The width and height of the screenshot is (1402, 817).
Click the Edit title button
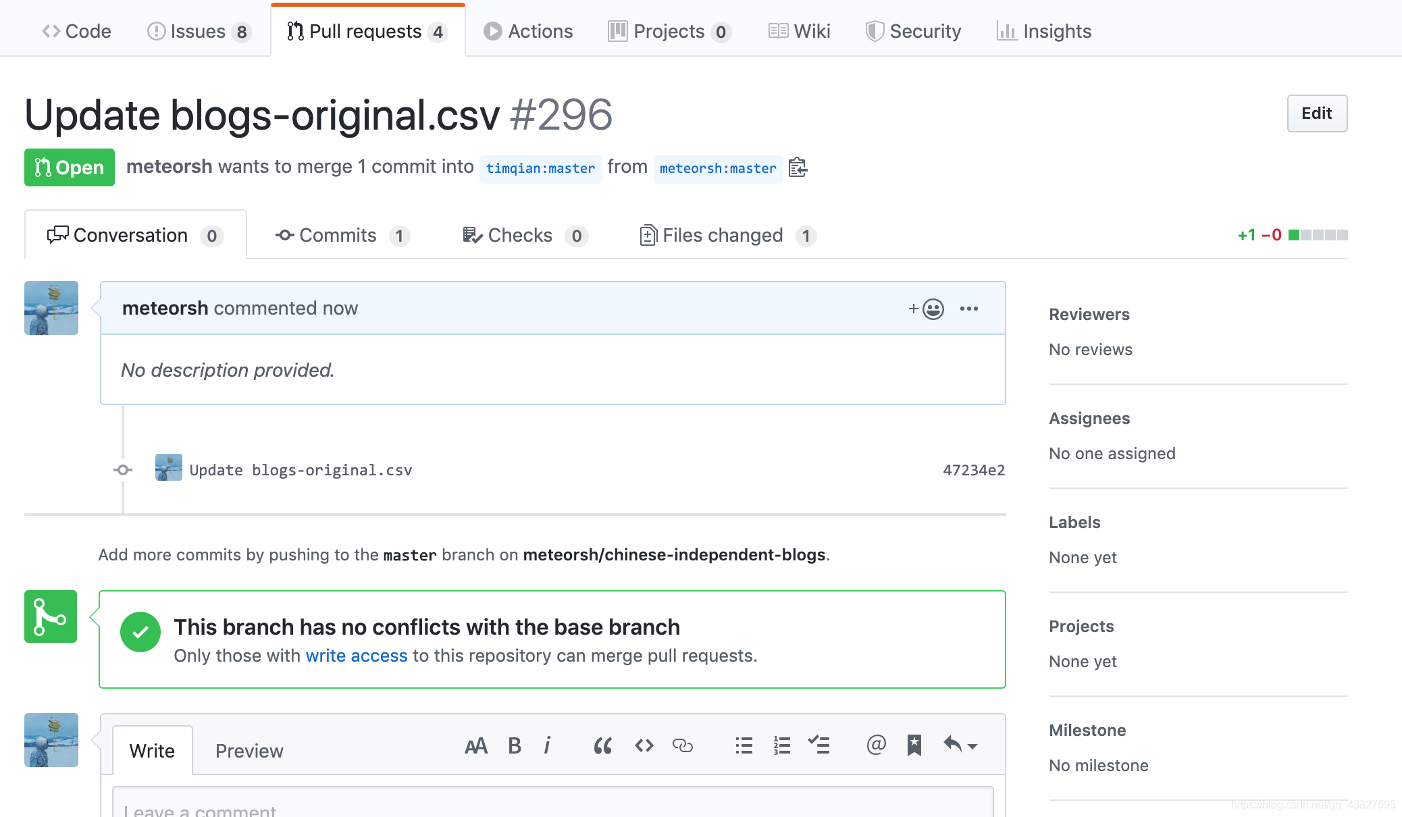tap(1317, 113)
